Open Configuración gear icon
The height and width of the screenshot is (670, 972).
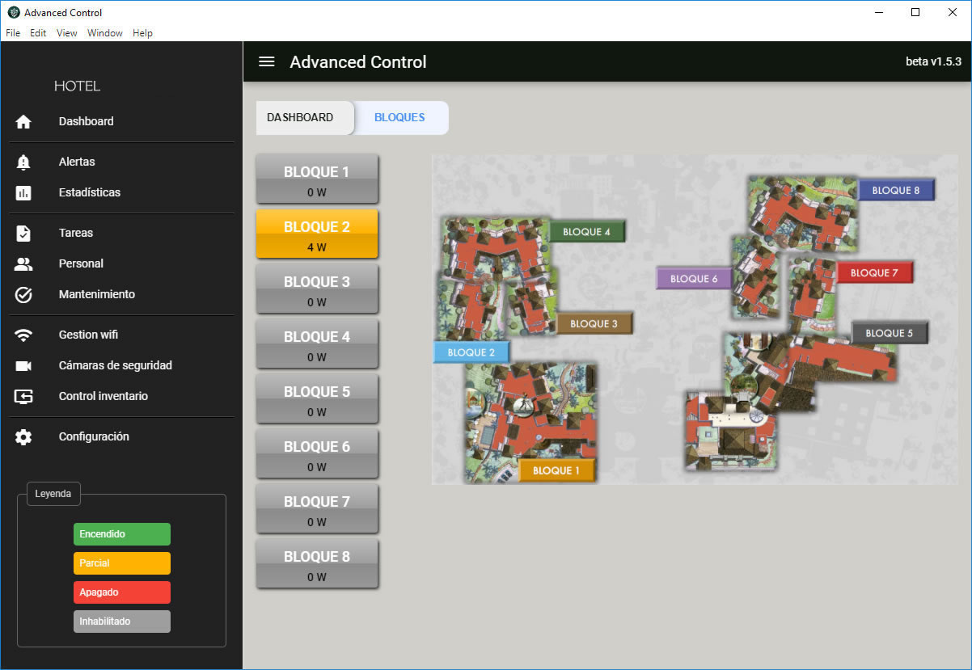coord(23,437)
